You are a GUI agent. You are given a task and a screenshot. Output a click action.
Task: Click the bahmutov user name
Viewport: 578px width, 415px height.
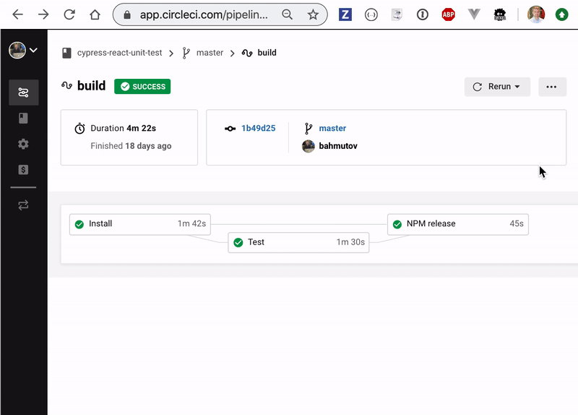[338, 146]
